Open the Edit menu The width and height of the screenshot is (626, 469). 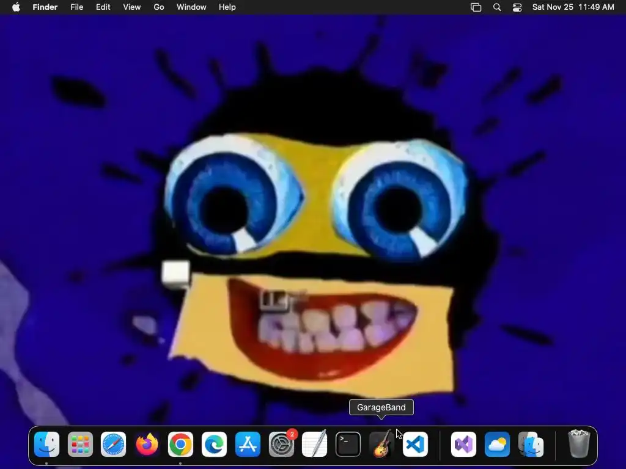[103, 7]
